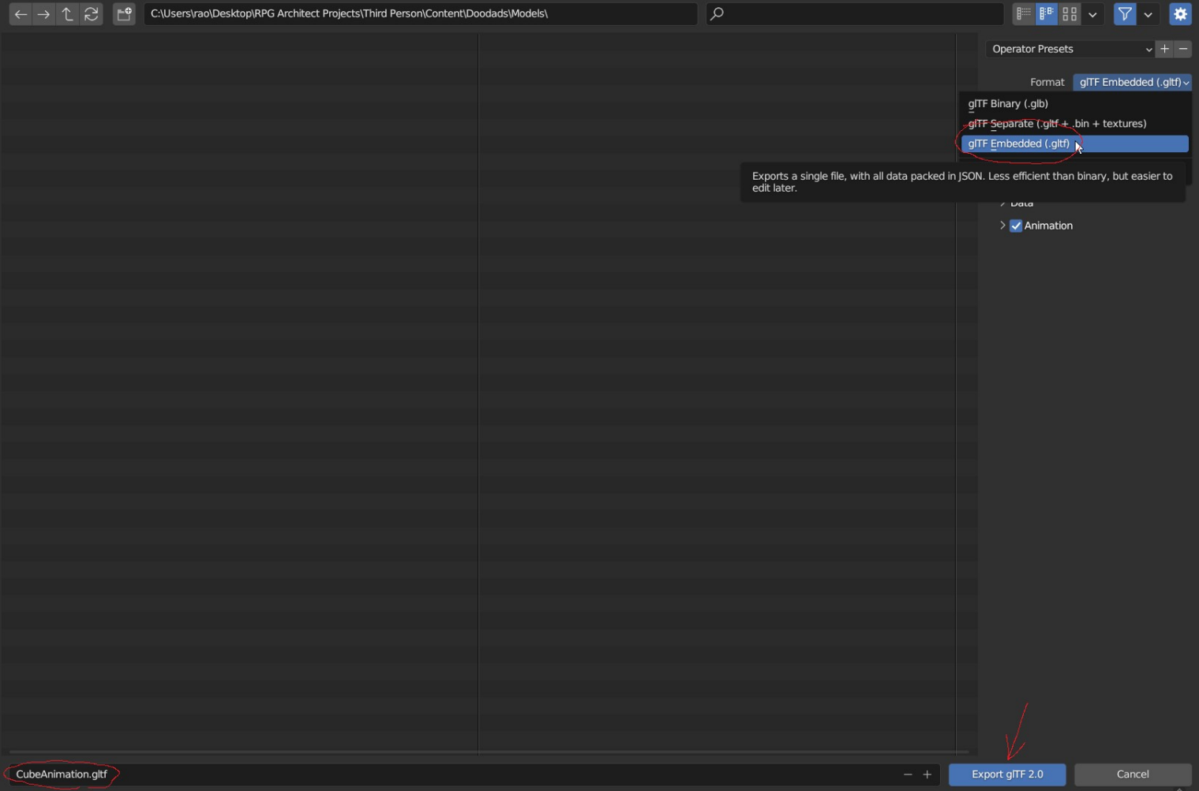
Task: Choose glTF Separate format option
Action: 1057,124
